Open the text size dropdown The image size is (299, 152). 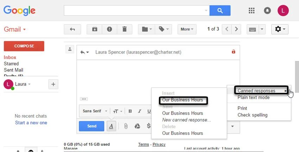point(117,111)
